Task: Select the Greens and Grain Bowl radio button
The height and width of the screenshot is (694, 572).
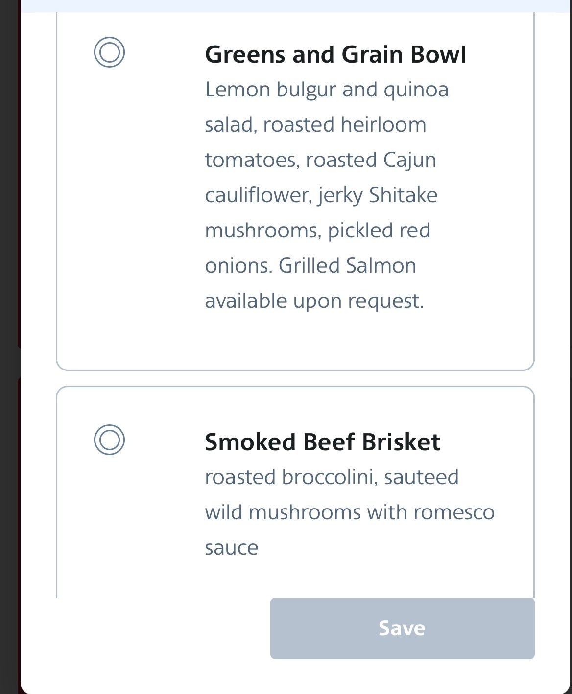Action: (109, 52)
